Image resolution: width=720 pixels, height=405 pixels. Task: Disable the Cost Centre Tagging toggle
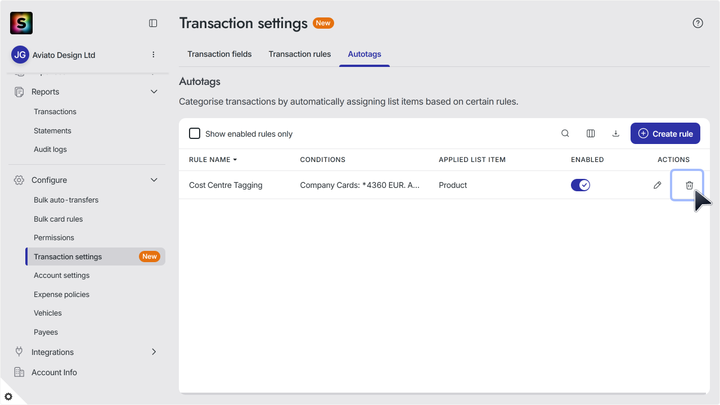pyautogui.click(x=580, y=185)
